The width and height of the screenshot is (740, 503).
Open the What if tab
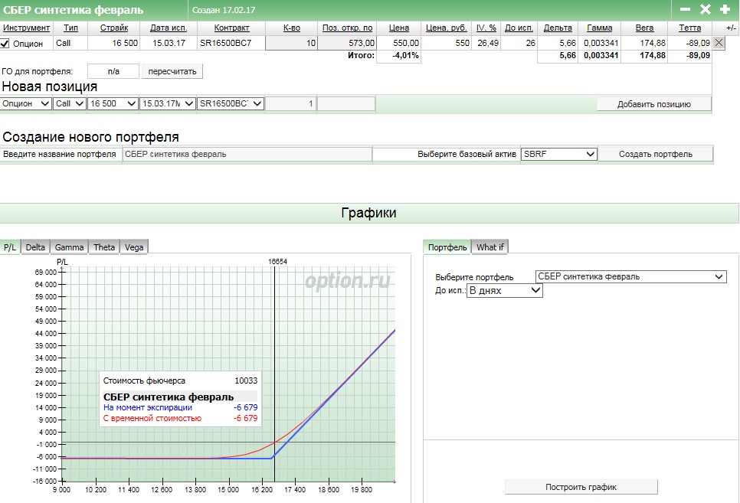coord(490,247)
